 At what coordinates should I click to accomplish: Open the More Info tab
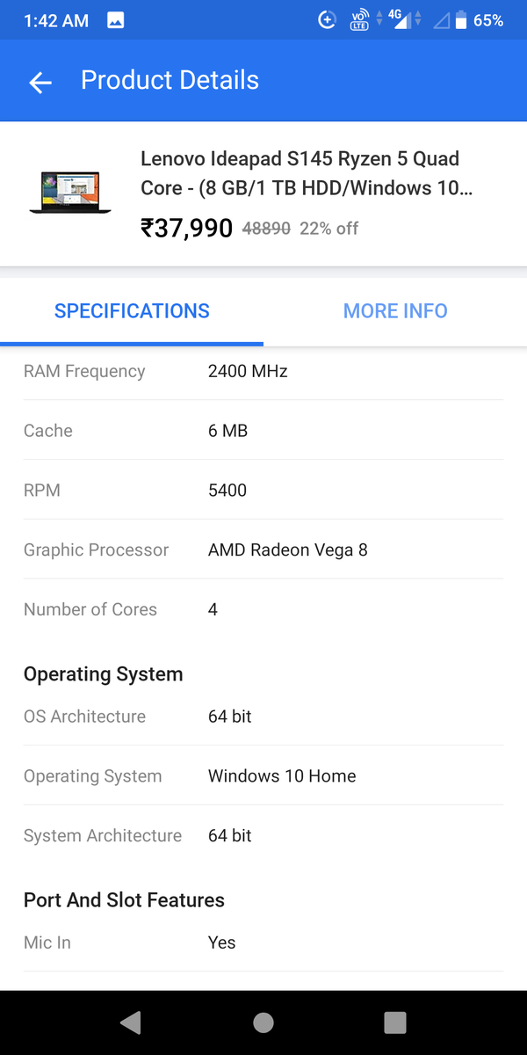(x=395, y=311)
